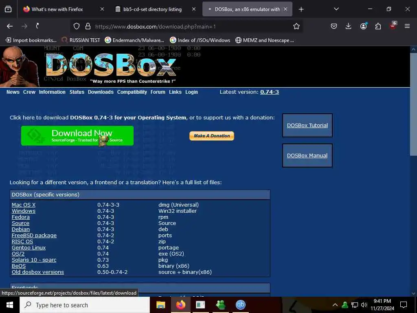417x313 pixels.
Task: Click the site security padlock icon
Action: point(88,26)
